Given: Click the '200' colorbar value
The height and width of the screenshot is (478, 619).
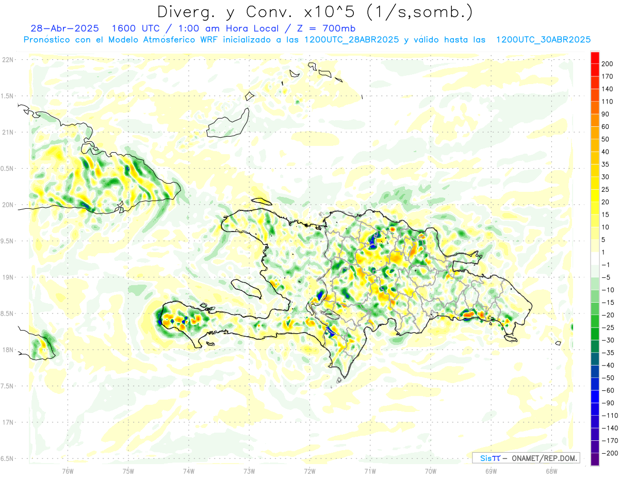Looking at the screenshot, I should click(608, 64).
